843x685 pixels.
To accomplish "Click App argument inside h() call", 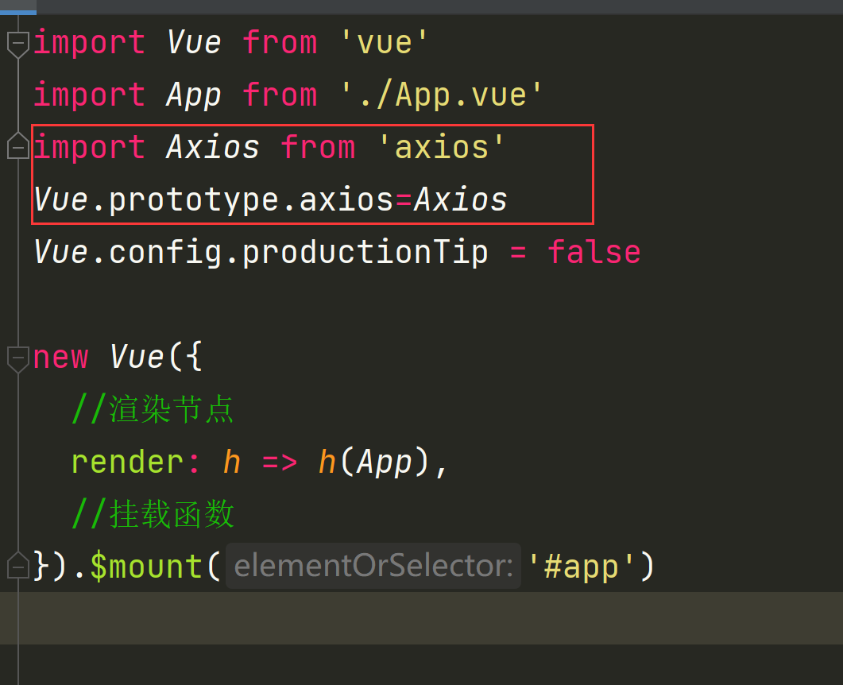I will pos(385,462).
